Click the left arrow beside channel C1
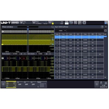 (3, 84)
